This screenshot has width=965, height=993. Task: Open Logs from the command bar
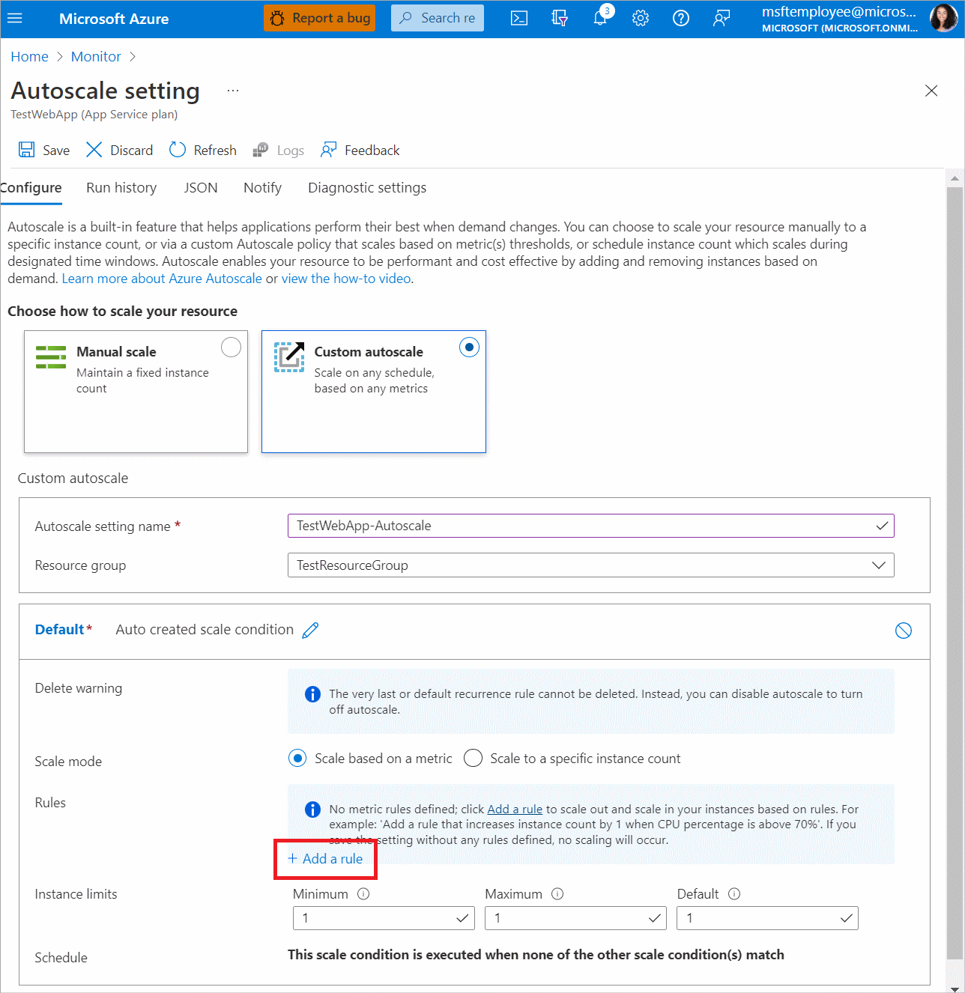(279, 150)
